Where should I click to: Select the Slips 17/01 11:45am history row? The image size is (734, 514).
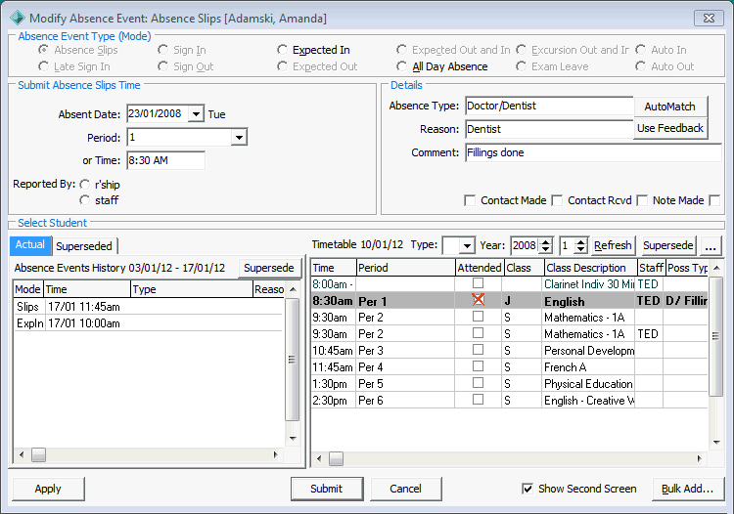pyautogui.click(x=148, y=307)
